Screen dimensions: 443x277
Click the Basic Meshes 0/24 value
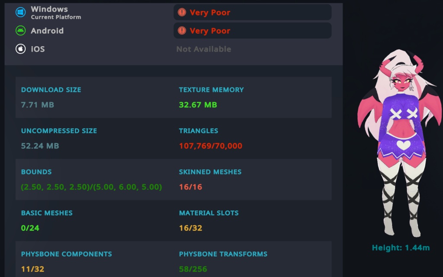[x=30, y=228]
